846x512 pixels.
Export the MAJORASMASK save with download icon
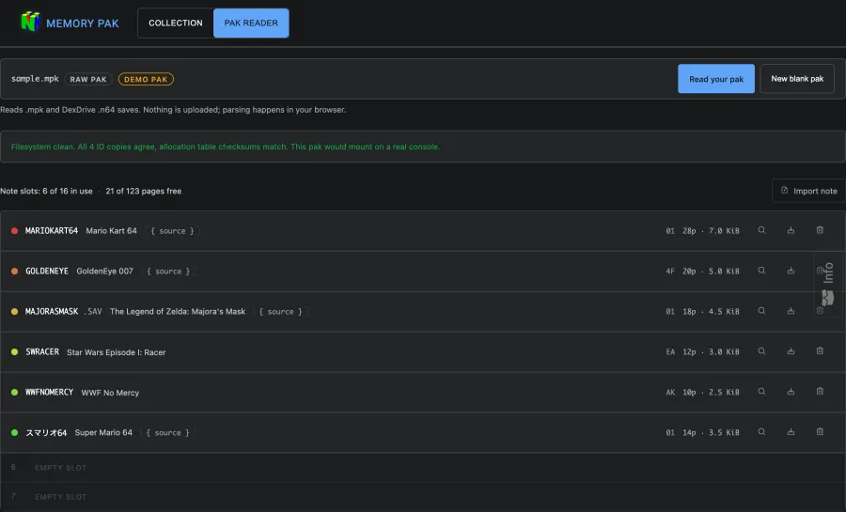[x=791, y=311]
